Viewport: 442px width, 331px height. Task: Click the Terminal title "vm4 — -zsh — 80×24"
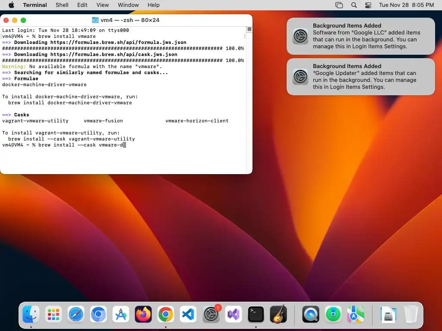(130, 20)
